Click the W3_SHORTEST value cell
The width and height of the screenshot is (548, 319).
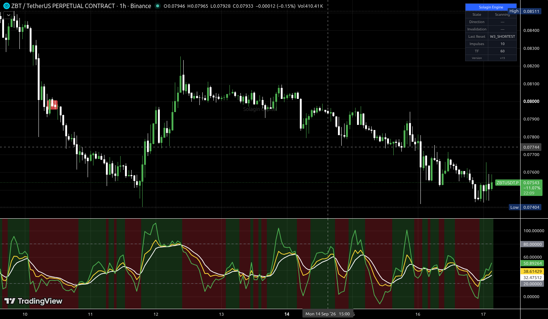coord(502,37)
